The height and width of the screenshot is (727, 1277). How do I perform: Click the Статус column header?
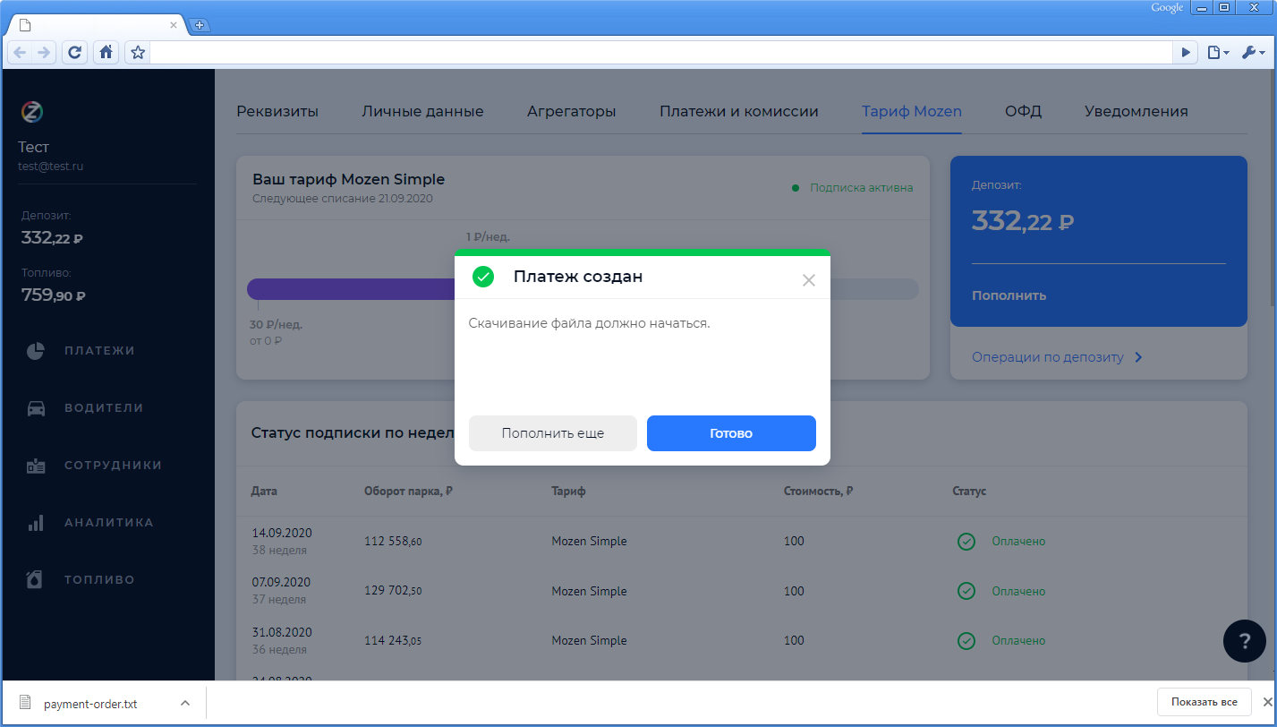click(x=969, y=492)
